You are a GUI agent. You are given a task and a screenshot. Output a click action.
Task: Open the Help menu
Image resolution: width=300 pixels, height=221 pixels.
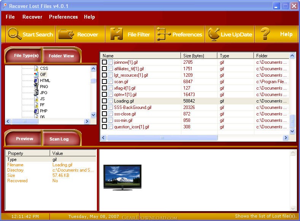[89, 17]
